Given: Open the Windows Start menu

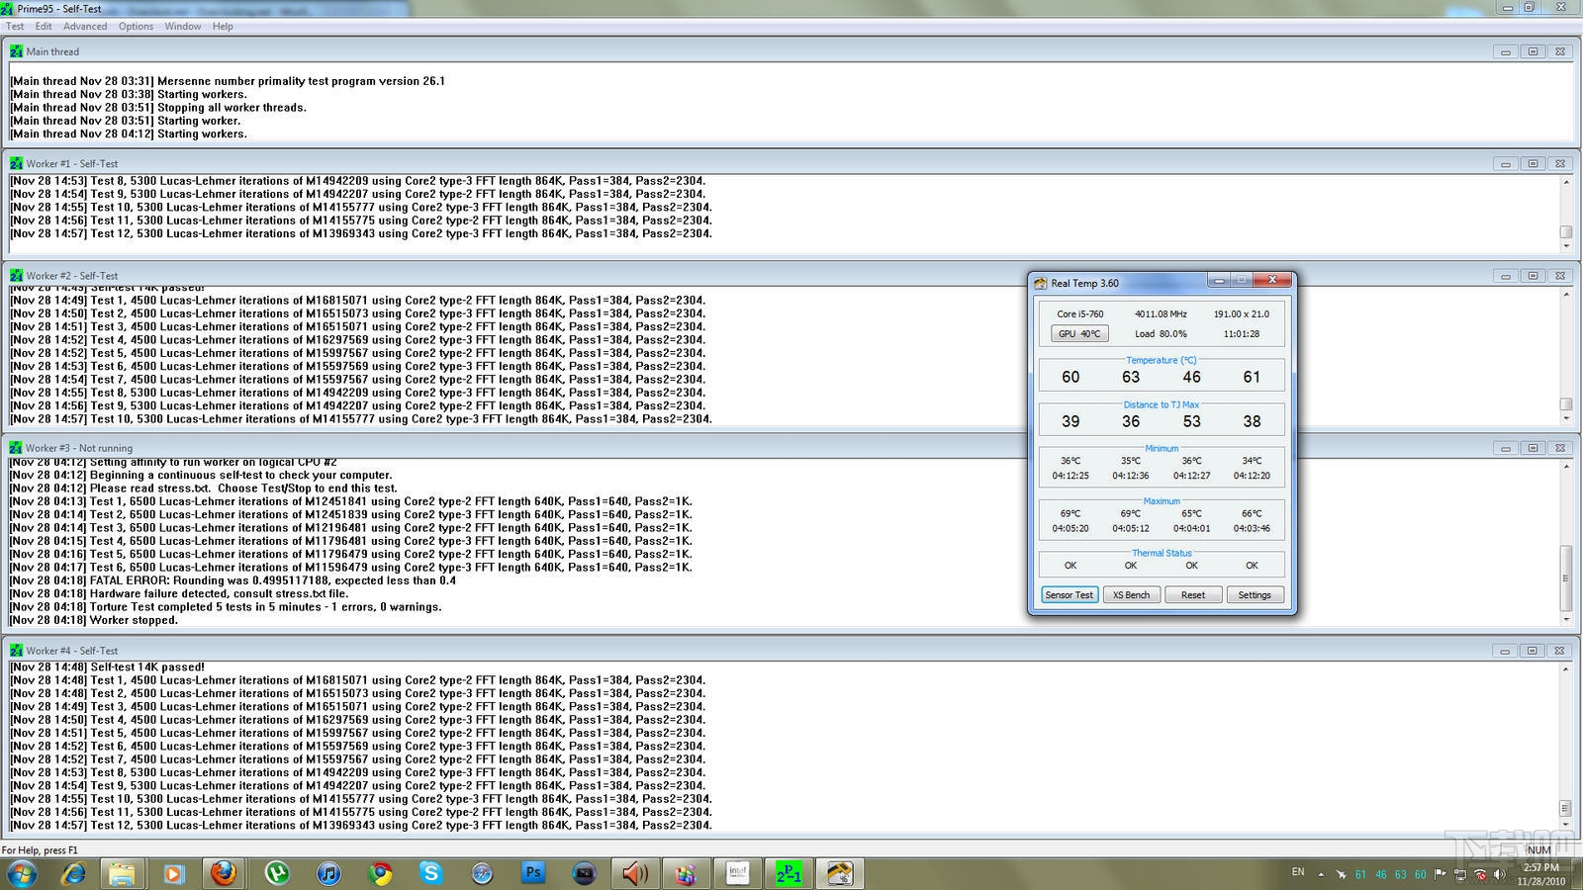Looking at the screenshot, I should coord(22,873).
